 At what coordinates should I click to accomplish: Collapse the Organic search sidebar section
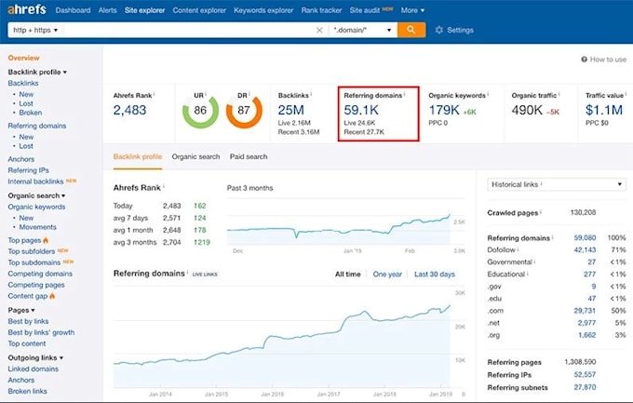click(x=36, y=195)
